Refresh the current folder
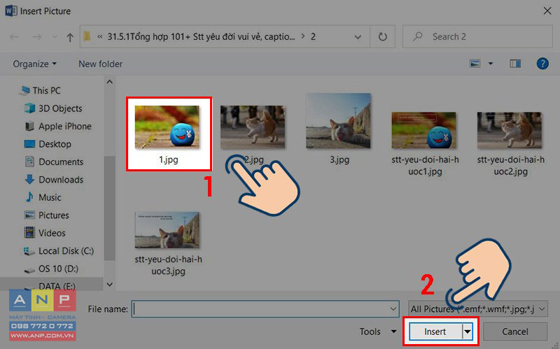This screenshot has width=560, height=349. tap(382, 37)
